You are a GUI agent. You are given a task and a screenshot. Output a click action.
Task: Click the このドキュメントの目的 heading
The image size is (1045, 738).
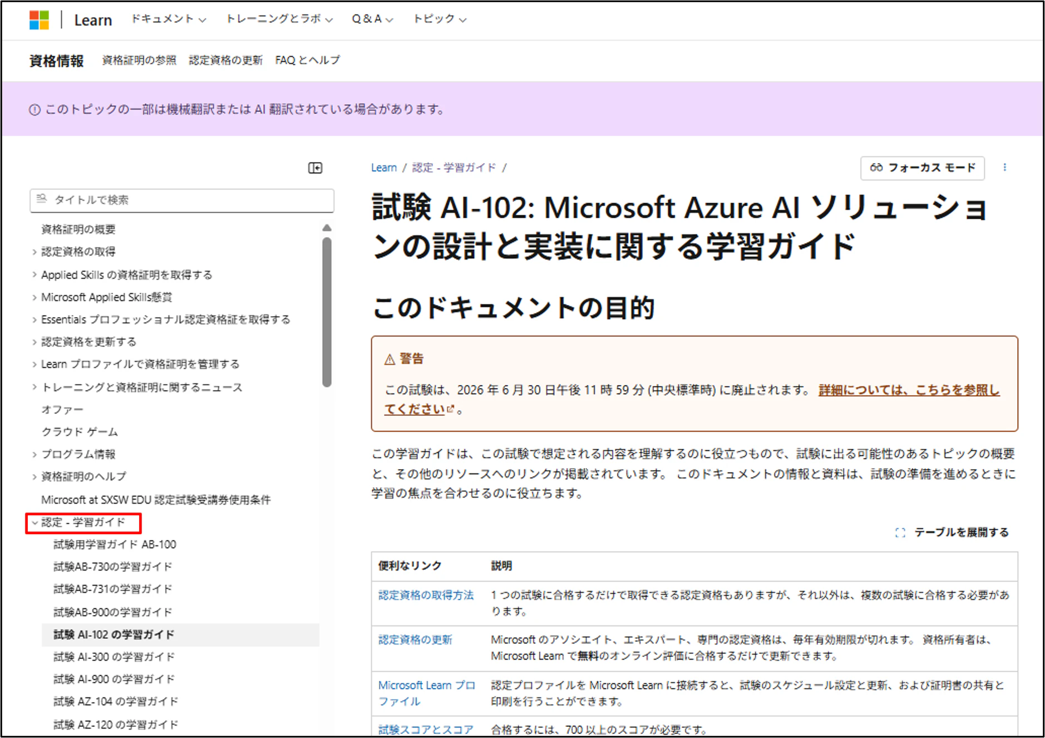[513, 308]
